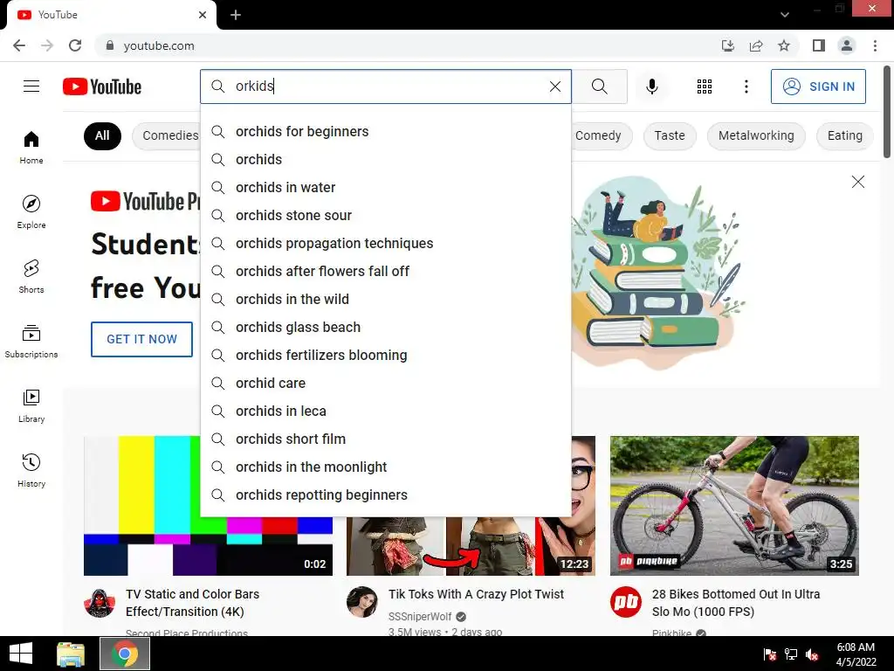Open YouTube settings three-dot menu
The image size is (894, 671).
[x=746, y=86]
